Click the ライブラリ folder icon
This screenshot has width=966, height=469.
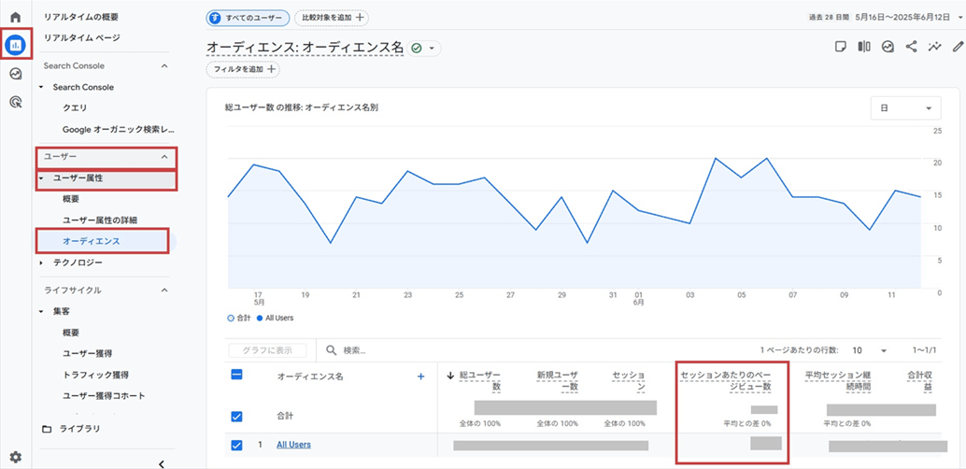point(47,429)
